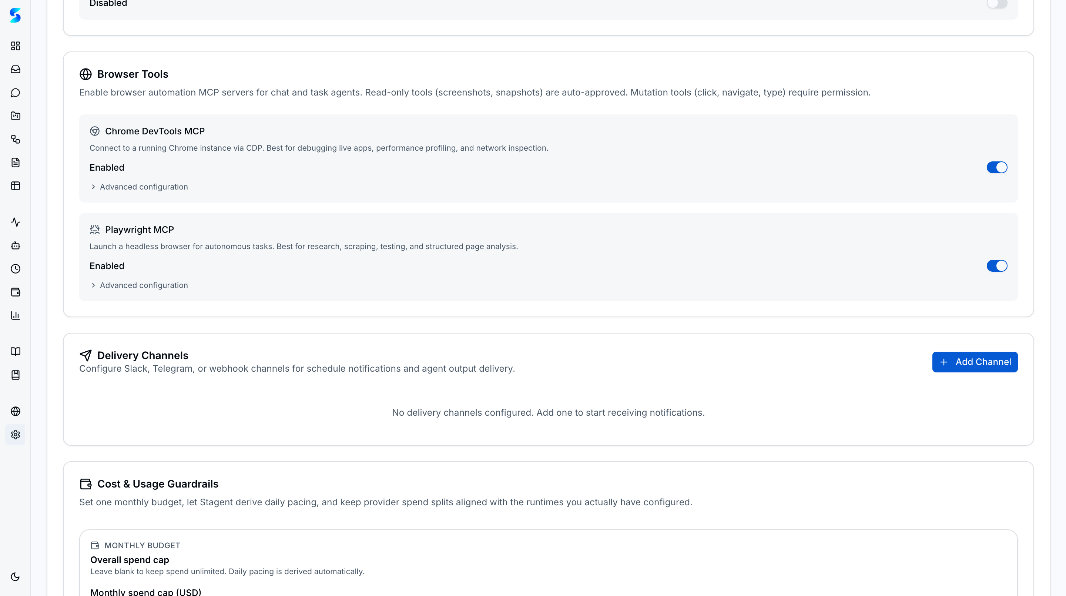1066x596 pixels.
Task: Open the inbox icon in the sidebar
Action: coord(15,69)
